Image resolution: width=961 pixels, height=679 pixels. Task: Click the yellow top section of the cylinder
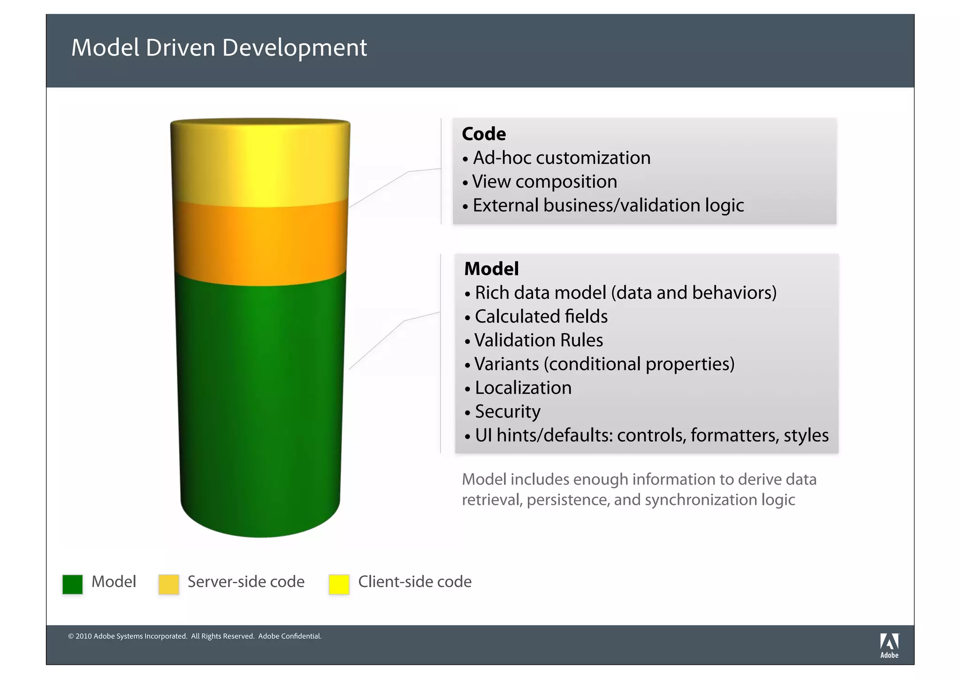click(260, 162)
